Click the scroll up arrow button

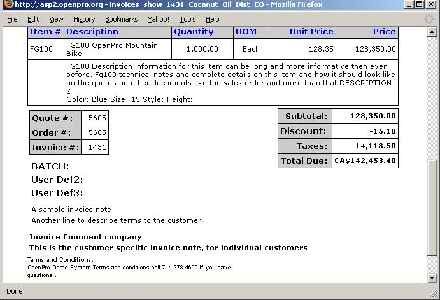(x=433, y=32)
